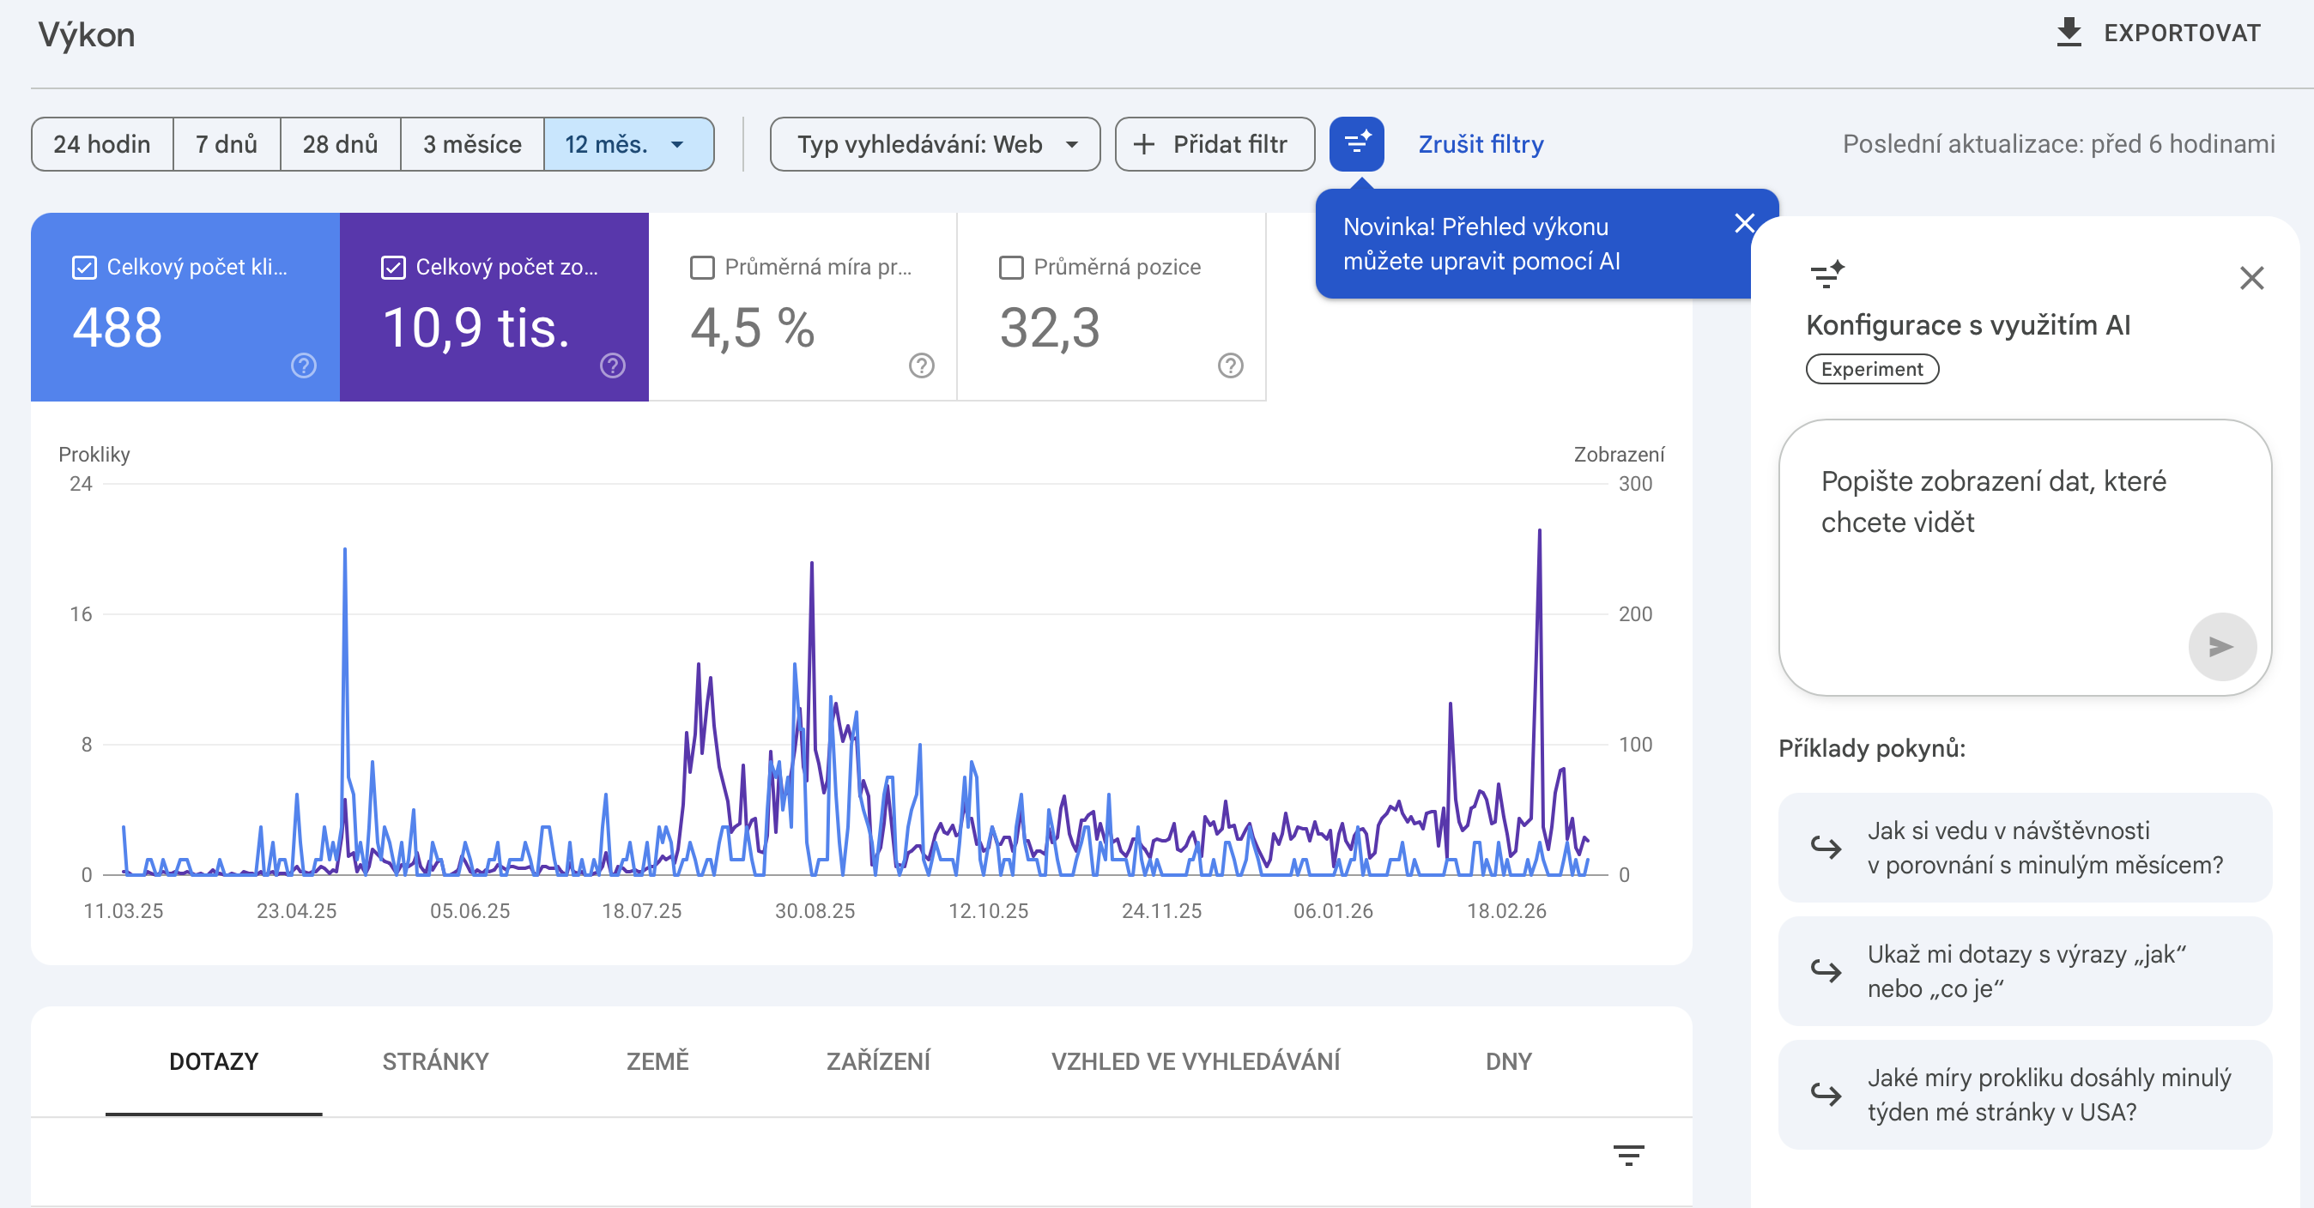Screen dimensions: 2314x1208
Task: Uncheck Celkový počet zobrazení checkbox
Action: [393, 268]
